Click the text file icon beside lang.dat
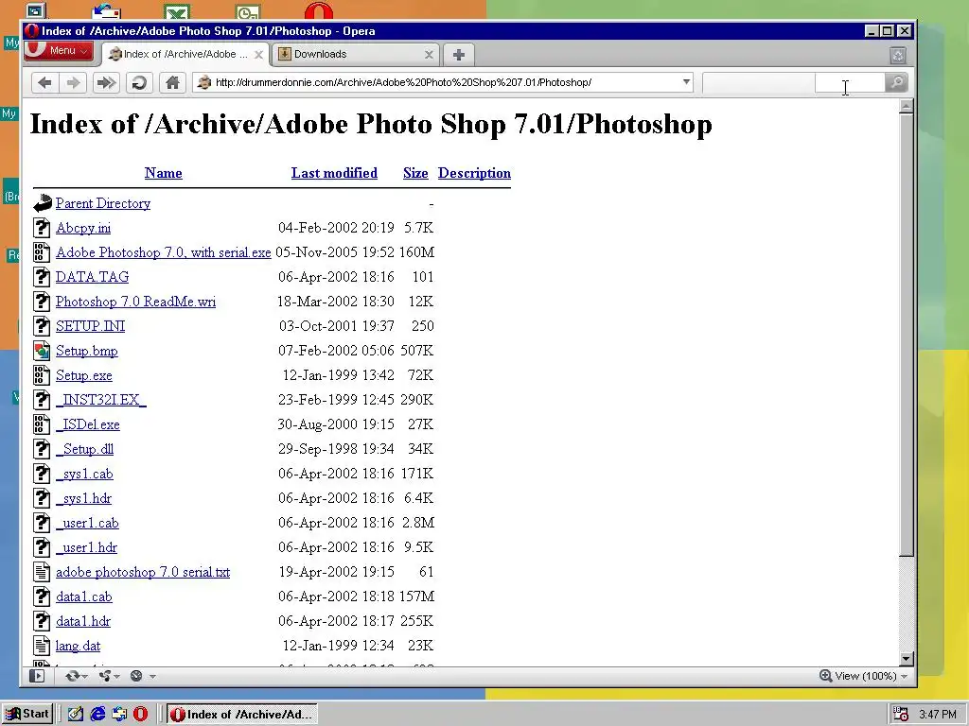The height and width of the screenshot is (726, 969). pyautogui.click(x=42, y=646)
